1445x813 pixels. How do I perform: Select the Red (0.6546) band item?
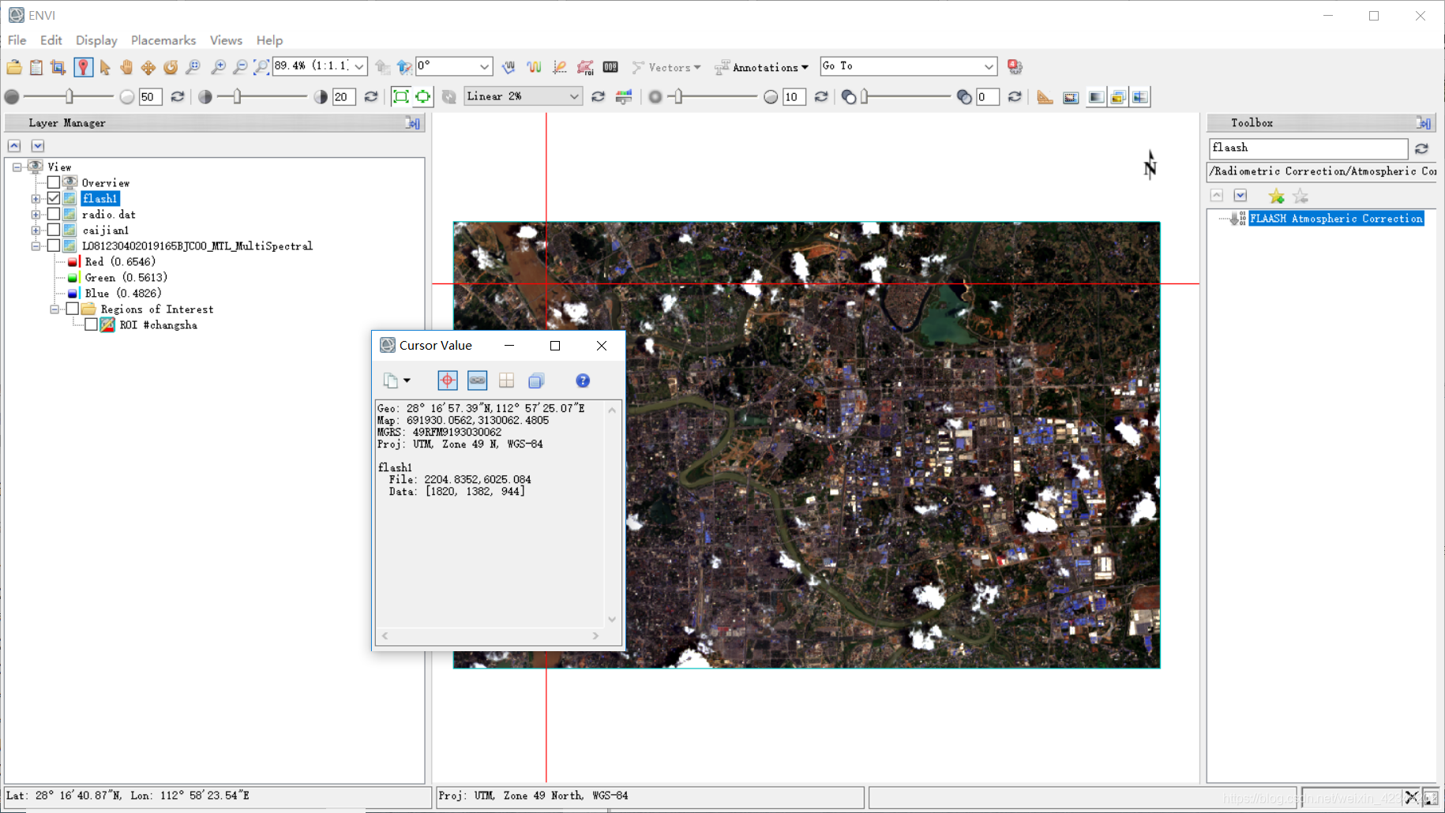pyautogui.click(x=120, y=261)
